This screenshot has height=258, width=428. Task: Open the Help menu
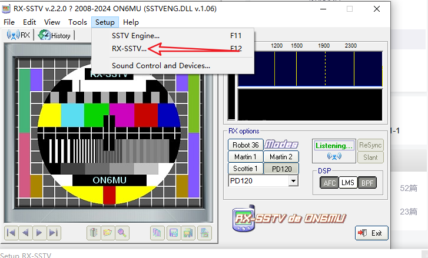coord(131,22)
